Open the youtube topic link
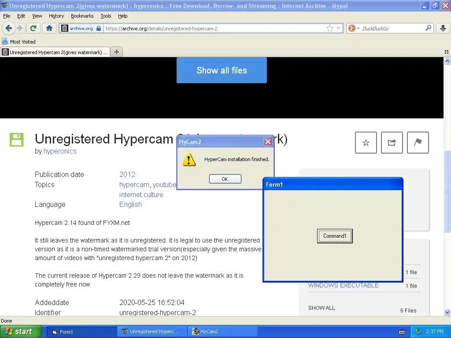Viewport: 451px width, 338px height. pyautogui.click(x=164, y=184)
